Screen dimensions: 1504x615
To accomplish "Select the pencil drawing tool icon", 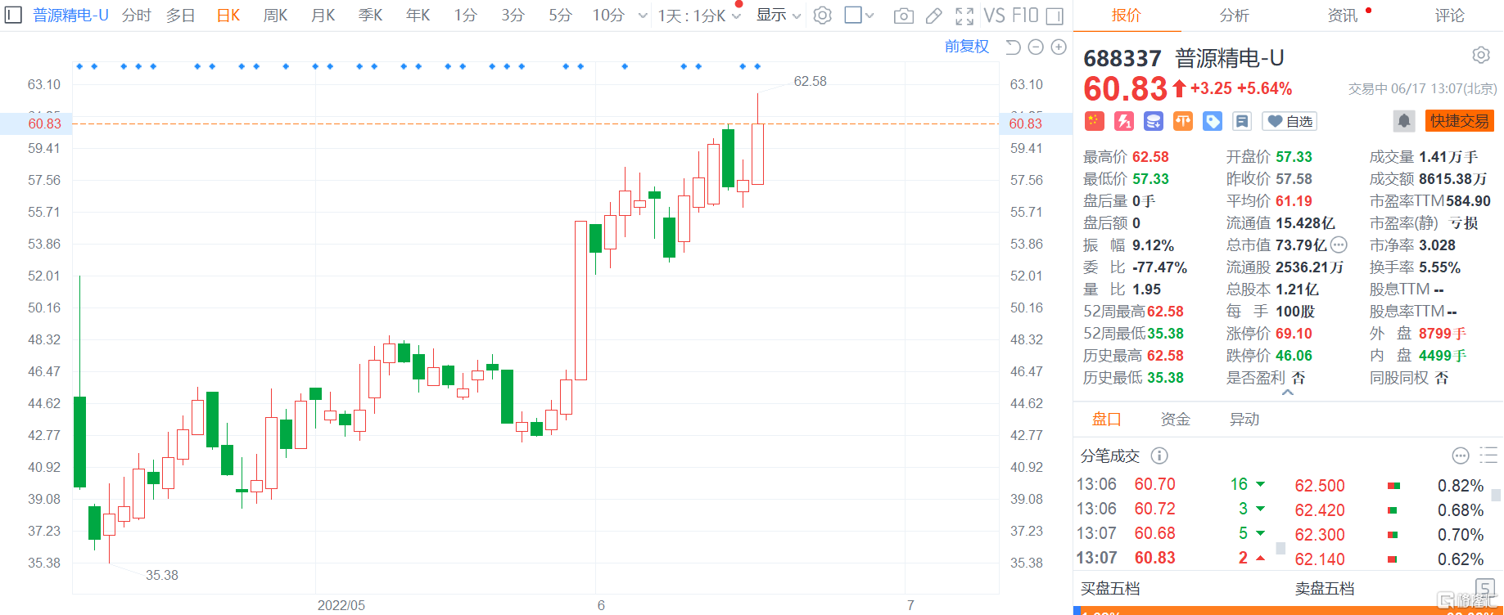I will click(933, 16).
